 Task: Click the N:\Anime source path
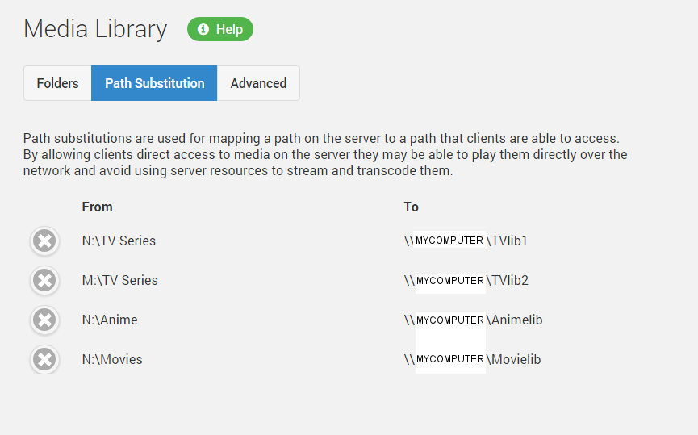coord(110,320)
